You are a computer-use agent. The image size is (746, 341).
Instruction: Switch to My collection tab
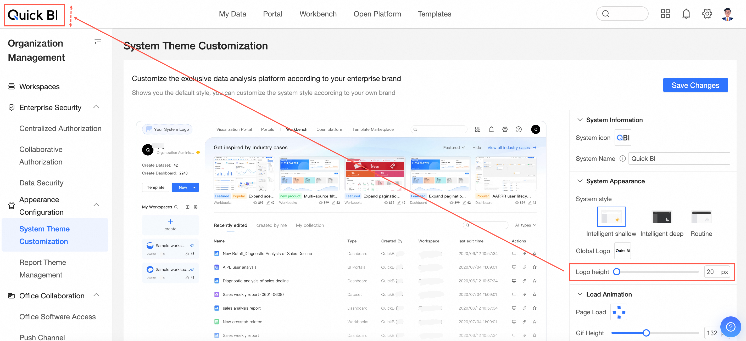[x=310, y=225]
